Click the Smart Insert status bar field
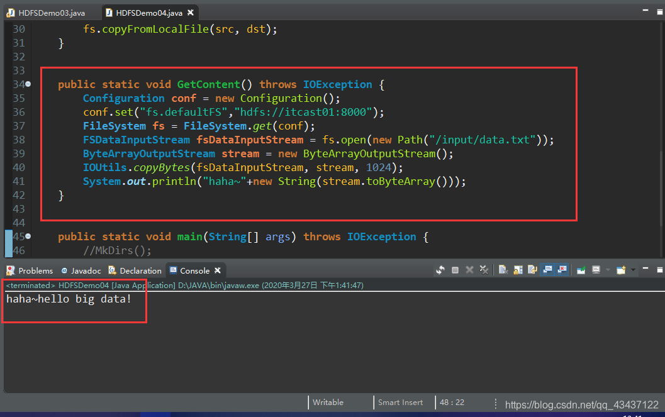The image size is (665, 417). 400,402
